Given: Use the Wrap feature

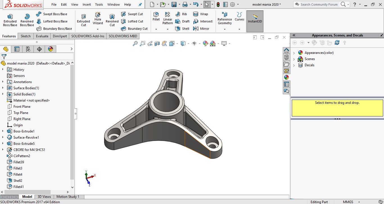Looking at the screenshot, I should pyautogui.click(x=200, y=14).
